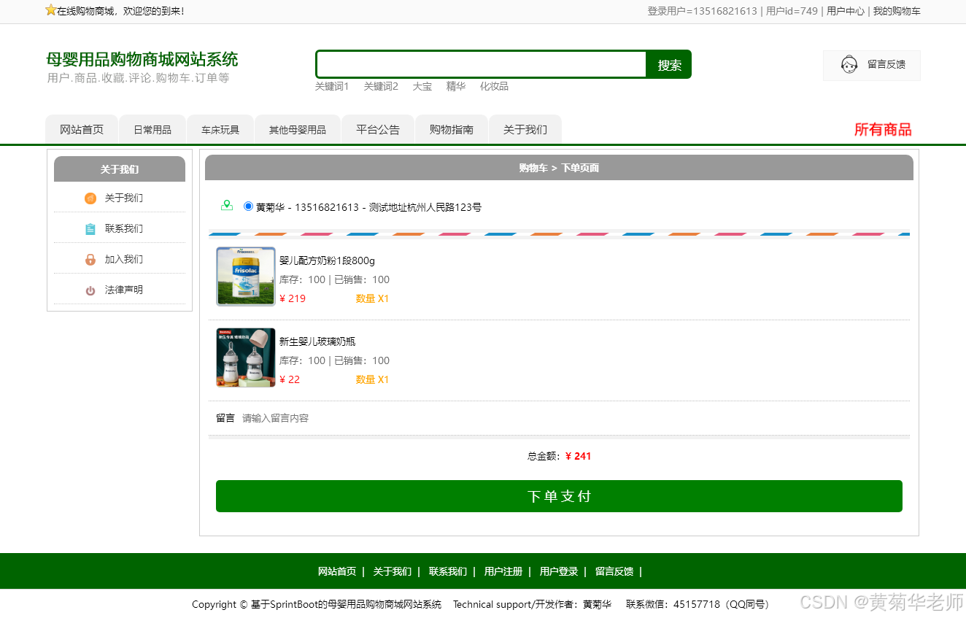The height and width of the screenshot is (618, 966).
Task: Open the 日常用品 category tab
Action: pyautogui.click(x=152, y=130)
